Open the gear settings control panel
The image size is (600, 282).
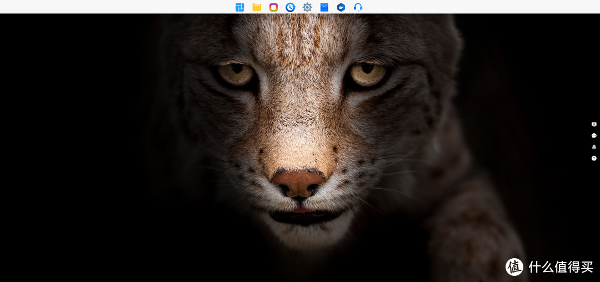coord(307,7)
